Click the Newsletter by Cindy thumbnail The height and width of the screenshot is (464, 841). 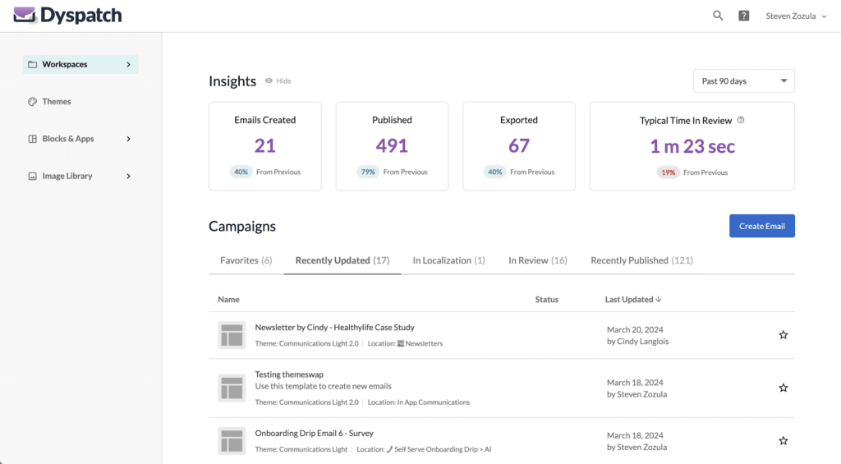232,335
